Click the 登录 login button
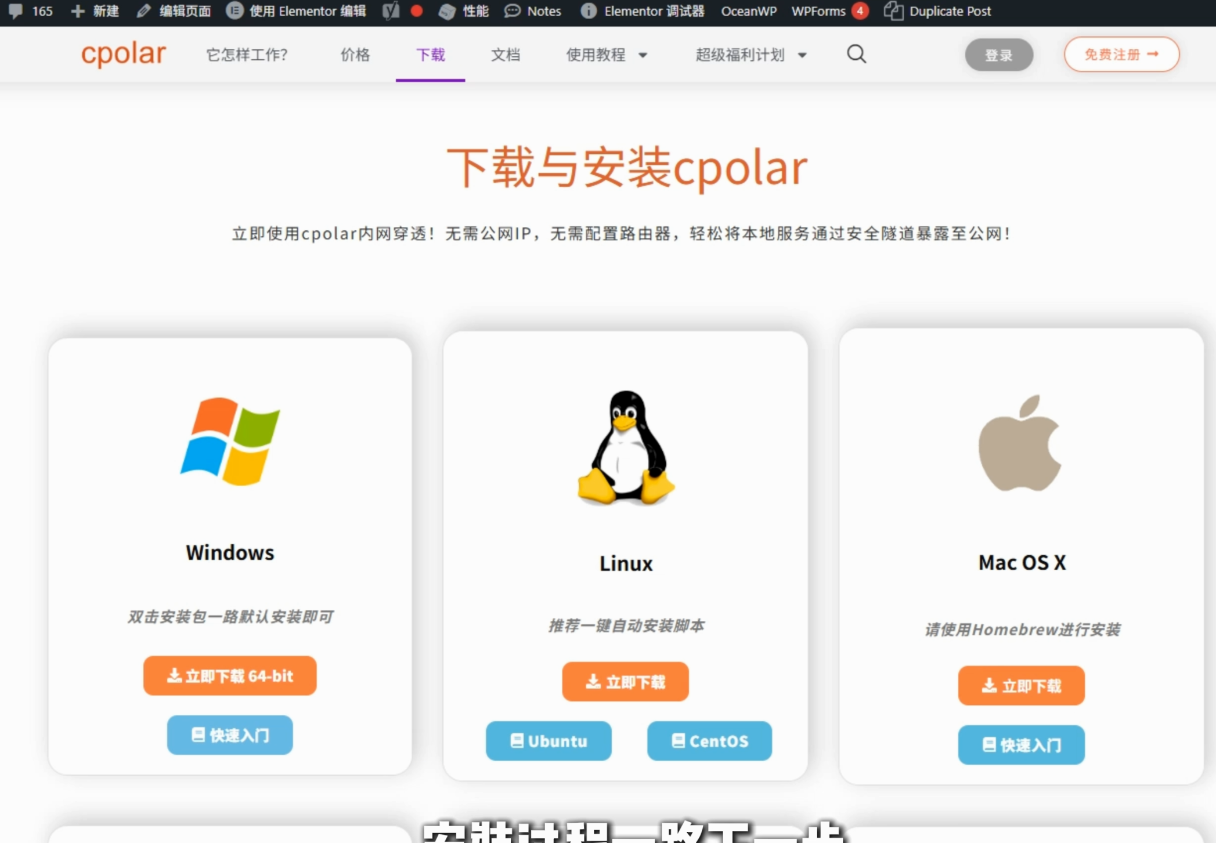The width and height of the screenshot is (1216, 843). click(999, 55)
